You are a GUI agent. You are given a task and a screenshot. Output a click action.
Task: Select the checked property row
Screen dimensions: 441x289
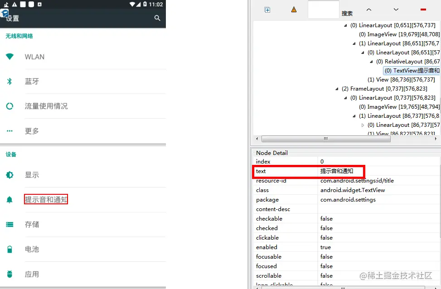pyautogui.click(x=346, y=228)
